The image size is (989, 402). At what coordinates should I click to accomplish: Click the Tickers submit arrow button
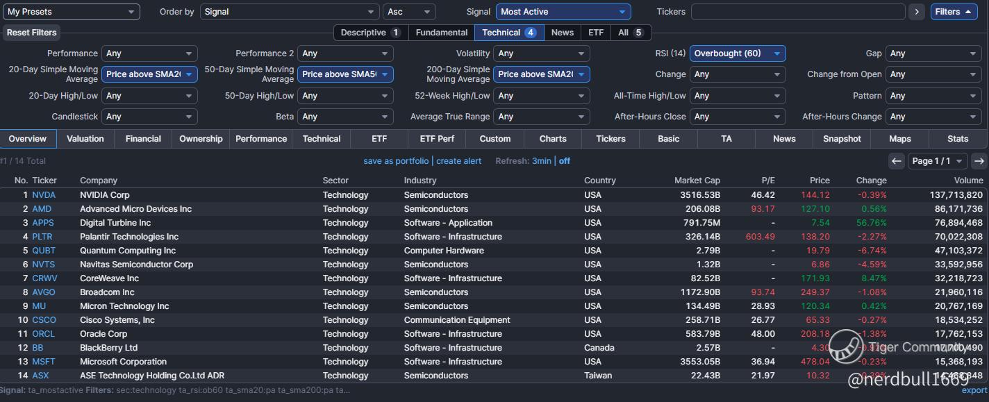click(x=917, y=12)
